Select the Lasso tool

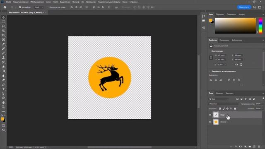[3, 26]
